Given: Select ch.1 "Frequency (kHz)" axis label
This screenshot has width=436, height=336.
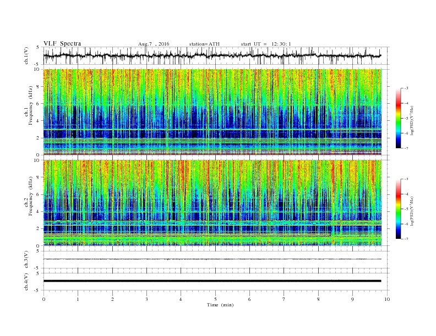Looking at the screenshot, I should (x=31, y=105).
